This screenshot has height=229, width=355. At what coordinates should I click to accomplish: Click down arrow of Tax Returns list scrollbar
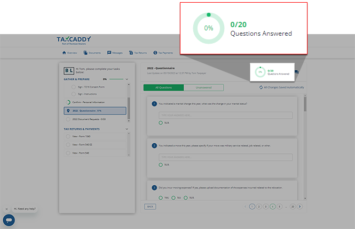129,155
